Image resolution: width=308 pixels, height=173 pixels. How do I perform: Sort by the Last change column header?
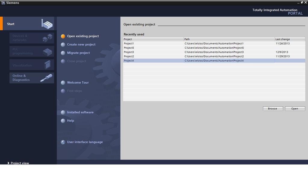coord(290,39)
